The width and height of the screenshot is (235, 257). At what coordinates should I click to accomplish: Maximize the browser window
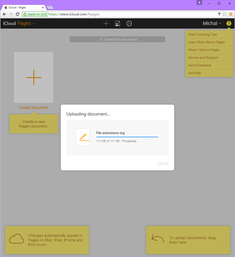point(219,3)
